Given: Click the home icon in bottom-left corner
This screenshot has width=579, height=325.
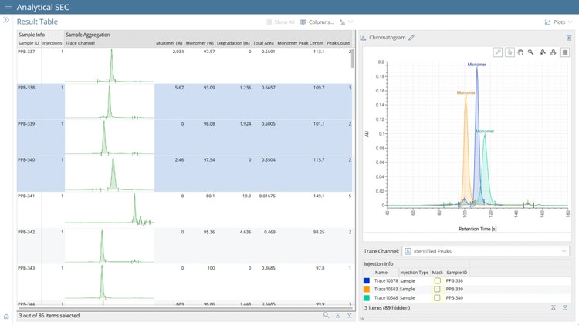Looking at the screenshot, I should [x=6, y=317].
